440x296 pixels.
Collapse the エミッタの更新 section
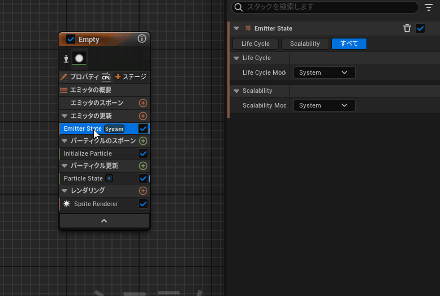[64, 115]
